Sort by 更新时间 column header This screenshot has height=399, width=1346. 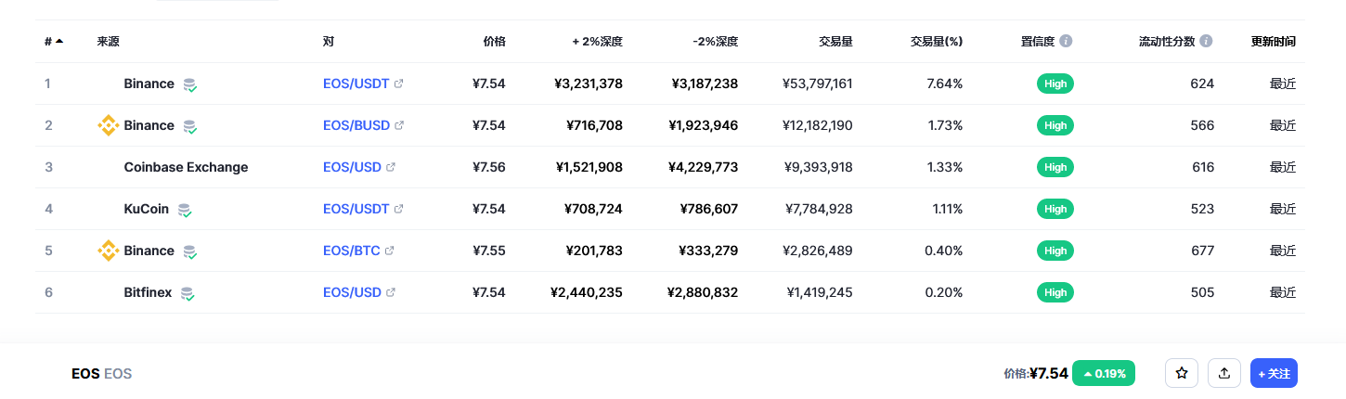1274,42
